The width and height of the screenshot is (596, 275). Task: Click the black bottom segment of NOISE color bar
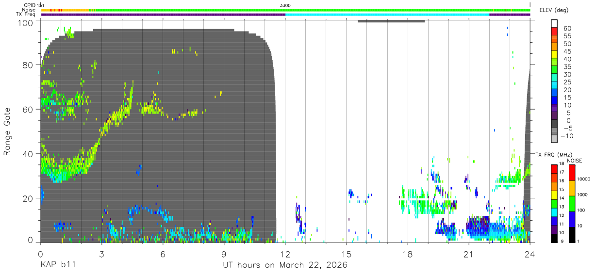pyautogui.click(x=572, y=235)
